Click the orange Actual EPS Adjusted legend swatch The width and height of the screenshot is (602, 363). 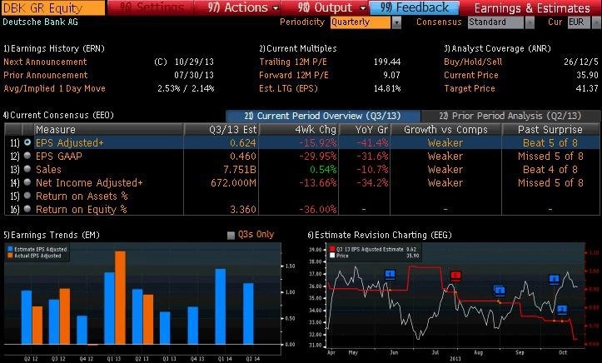coord(10,256)
